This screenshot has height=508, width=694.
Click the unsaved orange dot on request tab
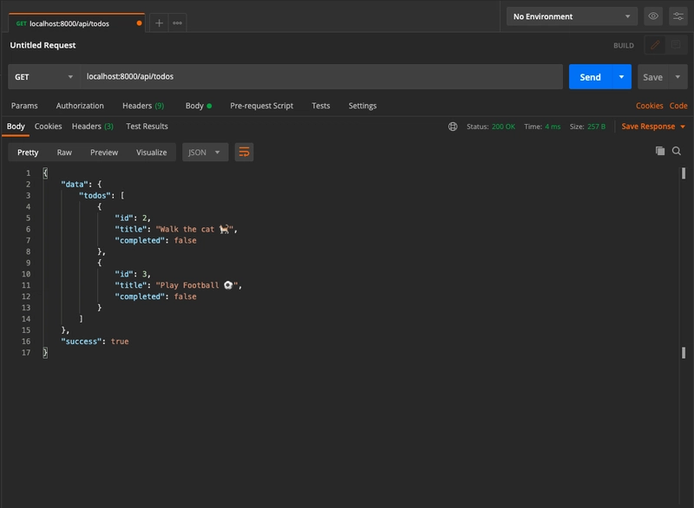pyautogui.click(x=140, y=23)
